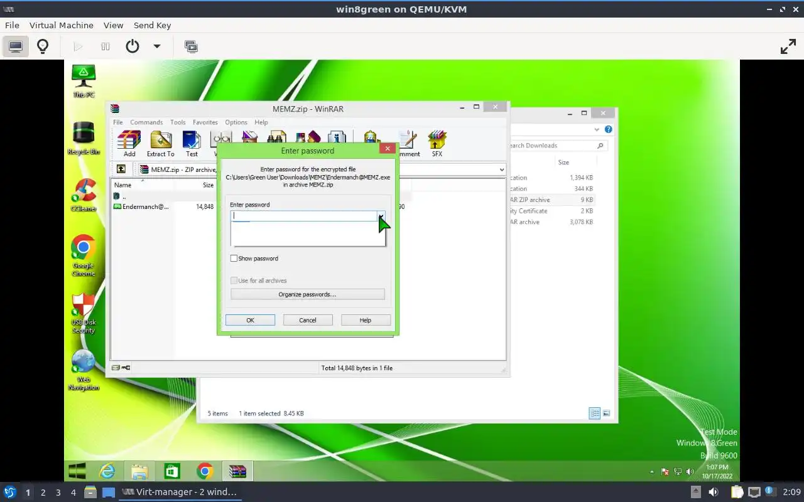Click into the Enter password field

(303, 216)
